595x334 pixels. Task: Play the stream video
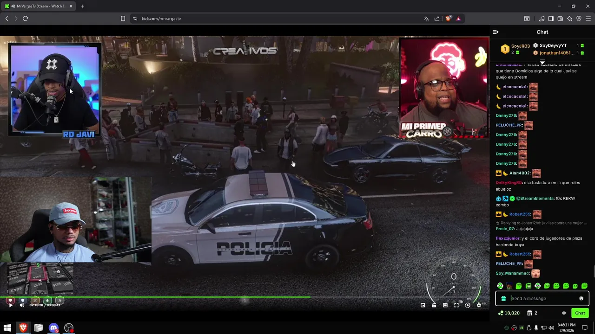(x=10, y=305)
